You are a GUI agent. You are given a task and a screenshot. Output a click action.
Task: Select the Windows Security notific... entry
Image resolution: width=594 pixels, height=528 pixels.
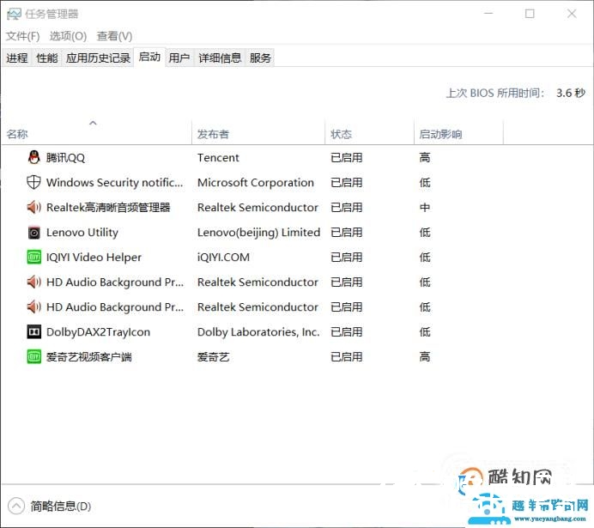tap(114, 183)
